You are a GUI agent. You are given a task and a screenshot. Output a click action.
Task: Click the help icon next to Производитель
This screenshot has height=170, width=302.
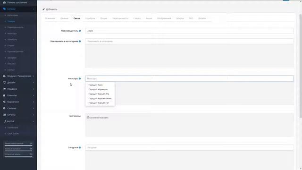click(80, 31)
